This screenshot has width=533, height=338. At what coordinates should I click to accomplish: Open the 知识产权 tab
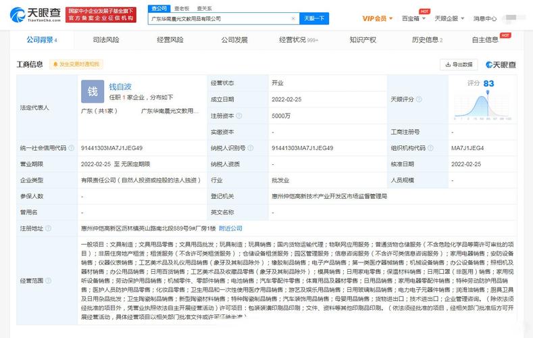[363, 40]
